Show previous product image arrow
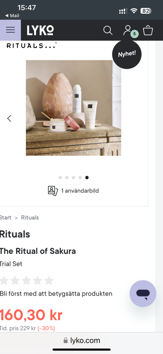Image resolution: width=163 pixels, height=354 pixels. coord(9,118)
